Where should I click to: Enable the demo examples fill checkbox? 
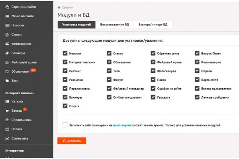pyautogui.click(x=65, y=125)
